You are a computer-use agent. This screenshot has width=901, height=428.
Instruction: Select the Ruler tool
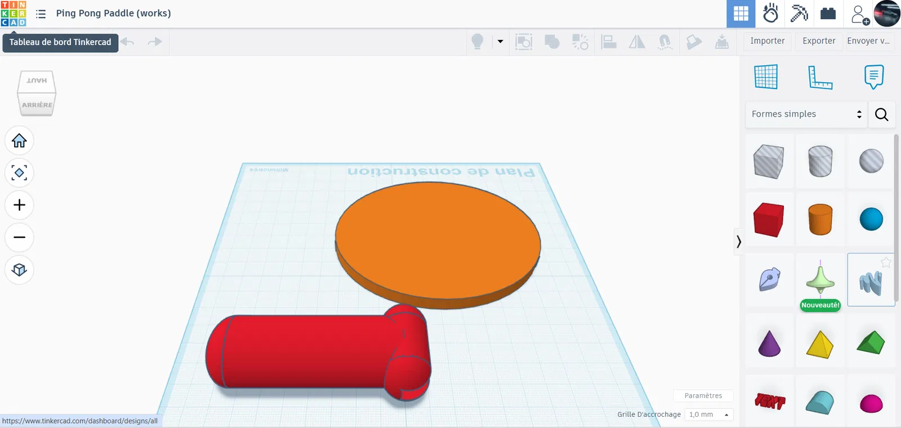tap(820, 77)
